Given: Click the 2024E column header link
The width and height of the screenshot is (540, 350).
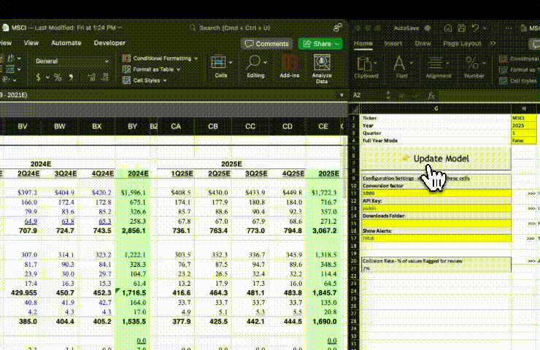Looking at the screenshot, I should tap(138, 174).
